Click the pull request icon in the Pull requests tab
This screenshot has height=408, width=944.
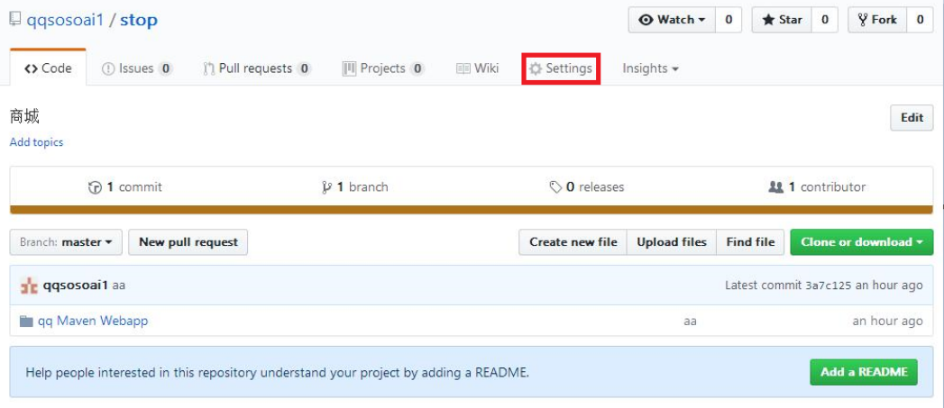click(209, 68)
